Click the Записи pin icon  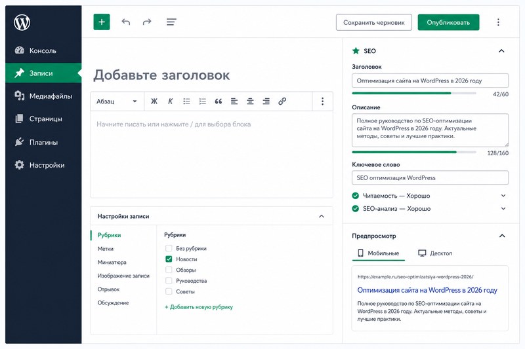pos(20,73)
